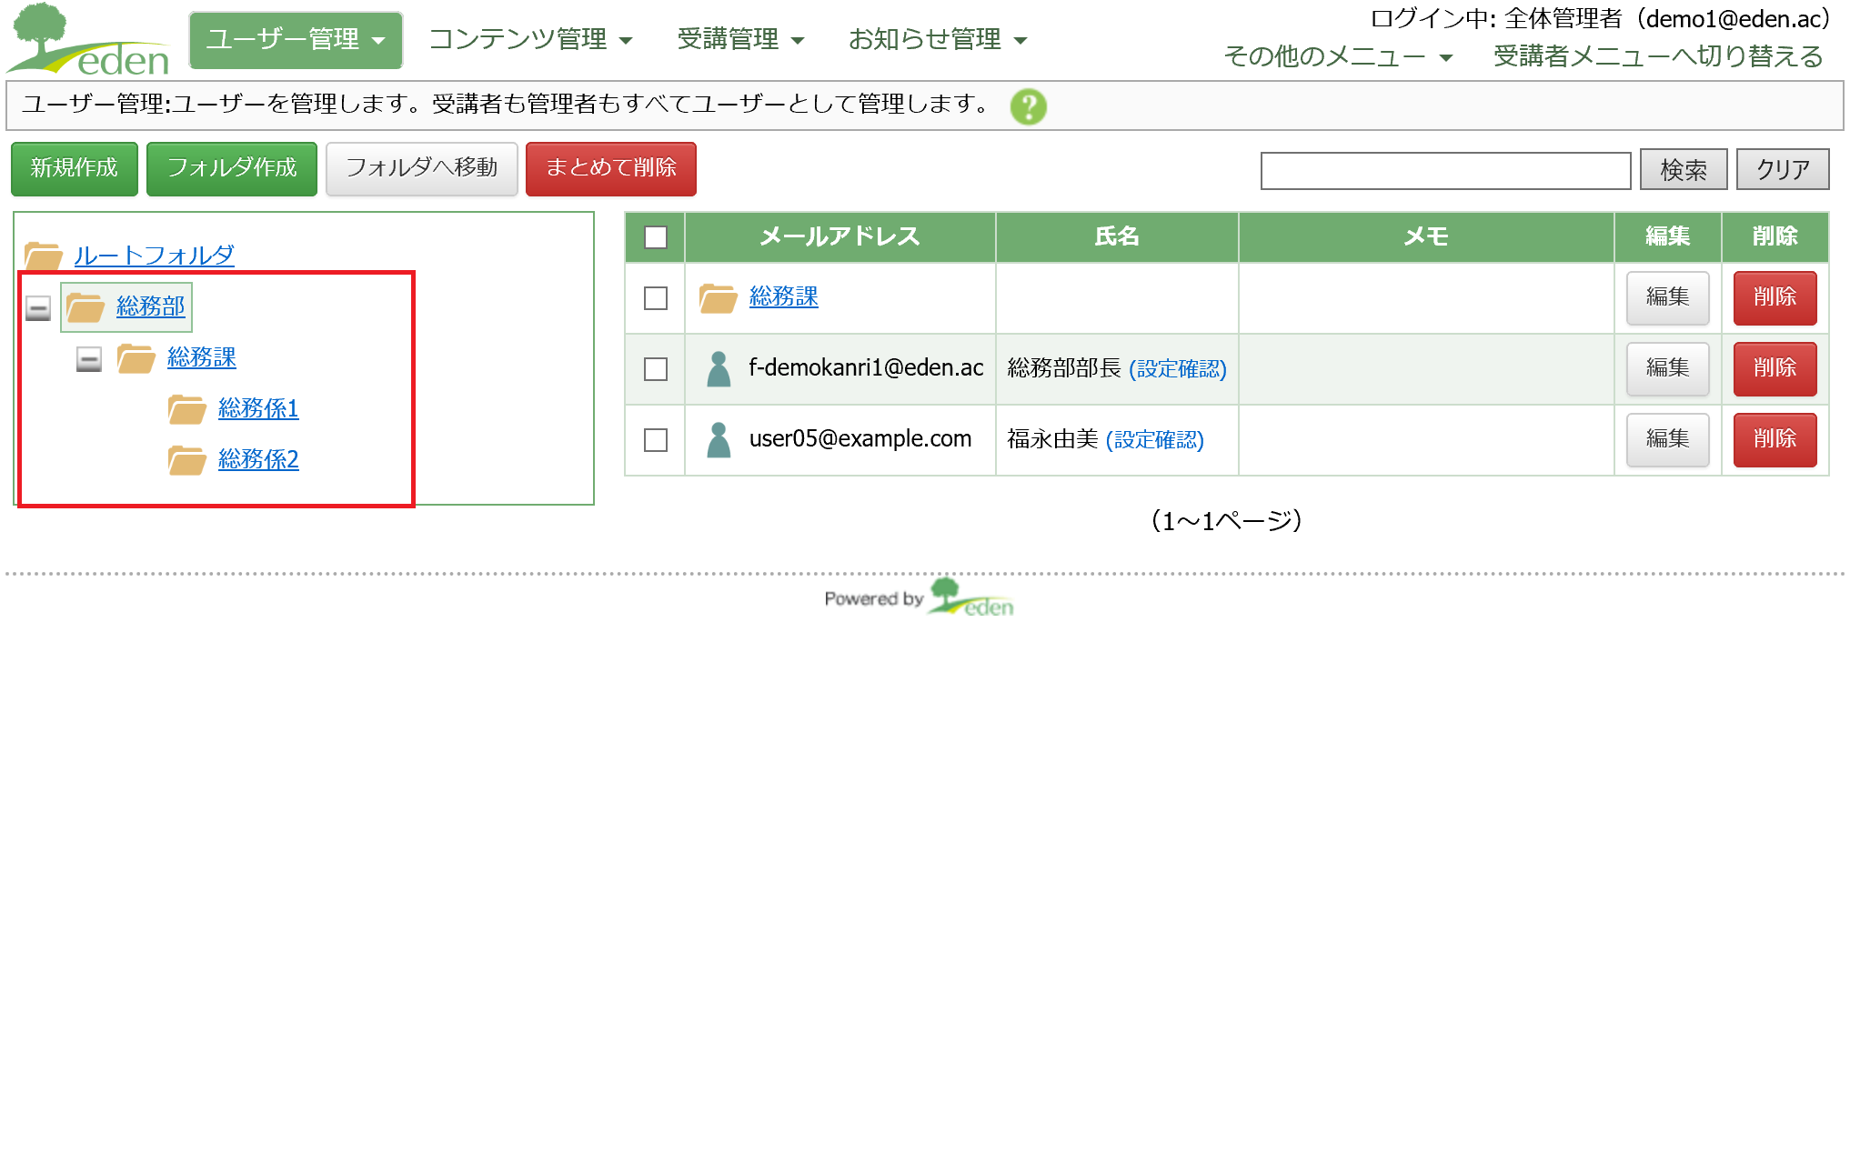
Task: Check the 総務課 folder row checkbox
Action: click(655, 297)
